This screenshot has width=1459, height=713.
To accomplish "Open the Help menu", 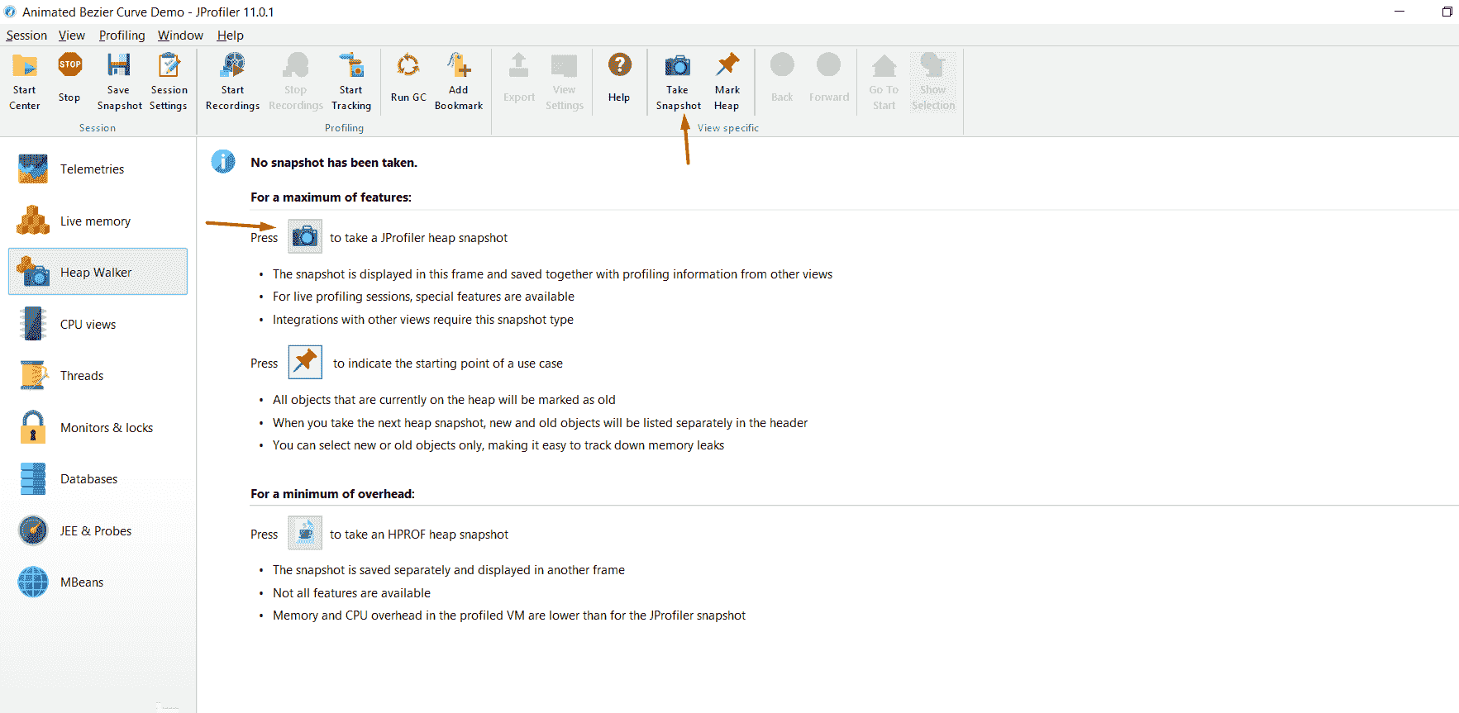I will coord(230,35).
